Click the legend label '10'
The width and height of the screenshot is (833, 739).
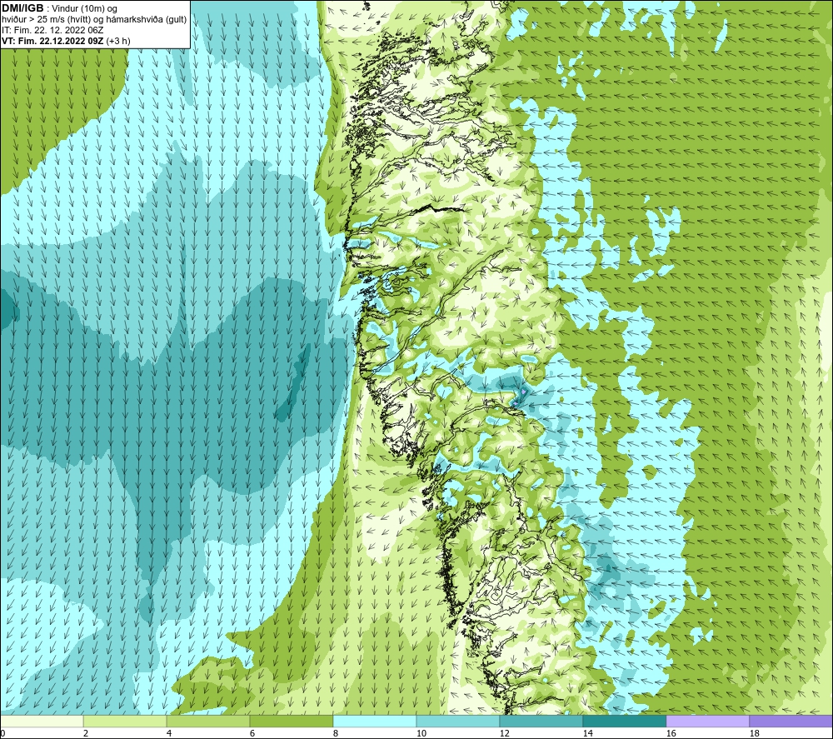(x=421, y=733)
